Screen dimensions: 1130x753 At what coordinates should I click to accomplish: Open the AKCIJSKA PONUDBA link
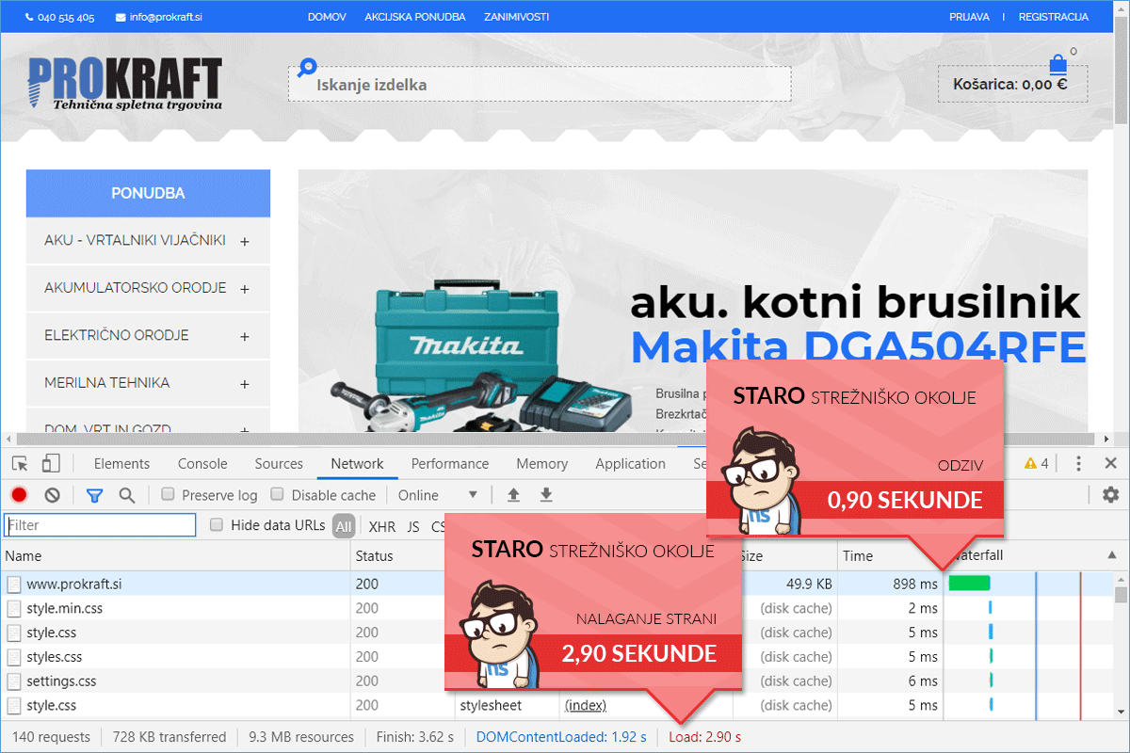(x=414, y=17)
